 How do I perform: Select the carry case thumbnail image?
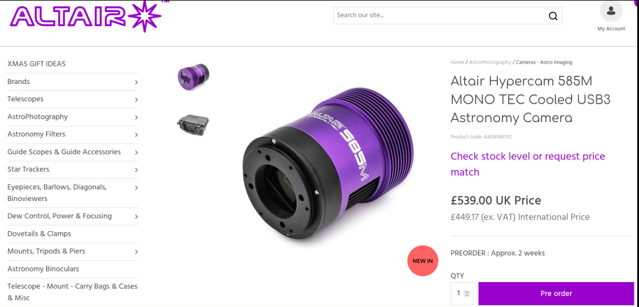pos(193,124)
